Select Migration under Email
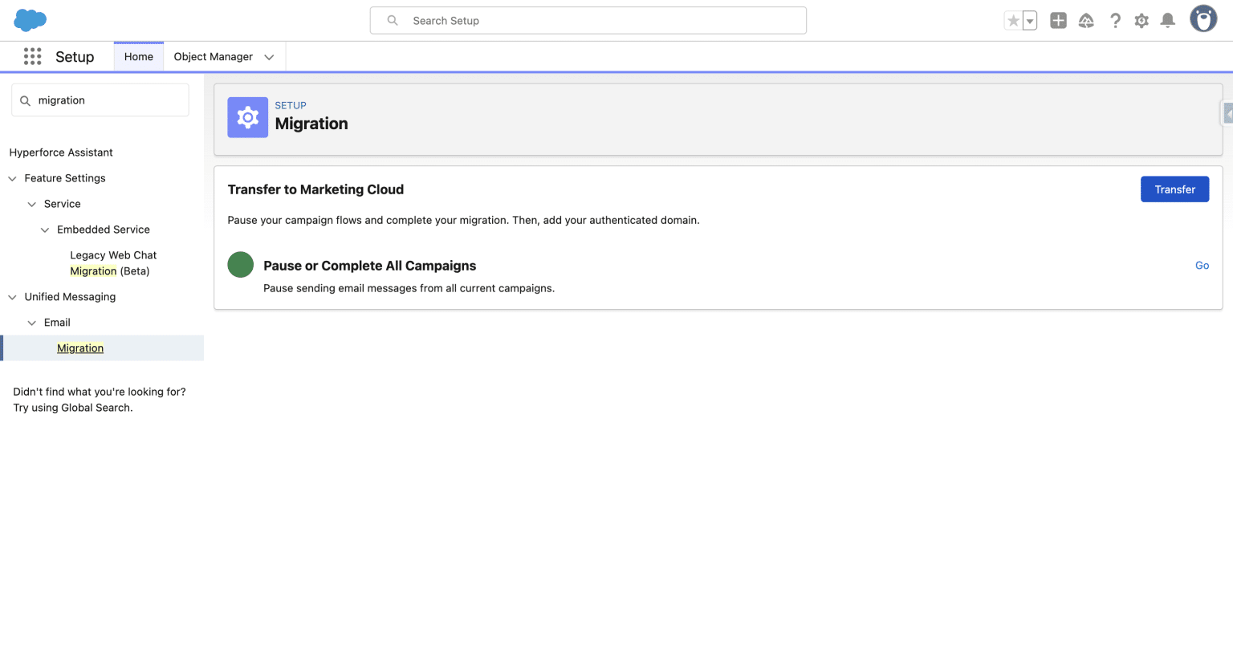Image resolution: width=1233 pixels, height=671 pixels. tap(80, 348)
